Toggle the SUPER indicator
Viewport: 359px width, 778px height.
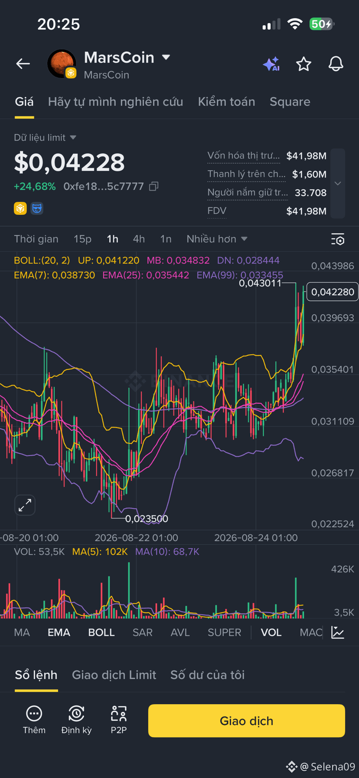tap(225, 632)
